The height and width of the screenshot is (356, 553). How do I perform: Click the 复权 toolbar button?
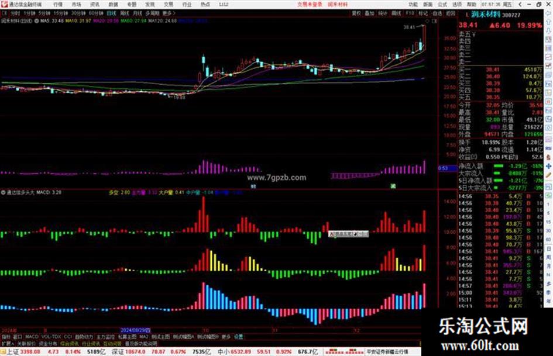356,13
